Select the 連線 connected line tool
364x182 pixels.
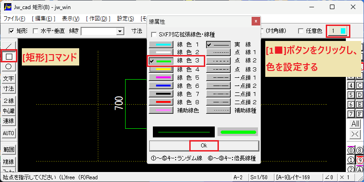point(9,121)
